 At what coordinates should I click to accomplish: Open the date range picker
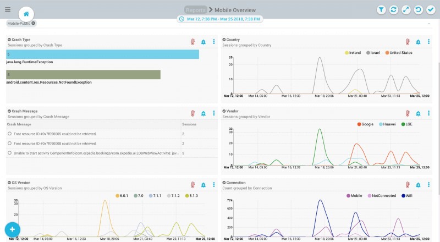pyautogui.click(x=219, y=19)
